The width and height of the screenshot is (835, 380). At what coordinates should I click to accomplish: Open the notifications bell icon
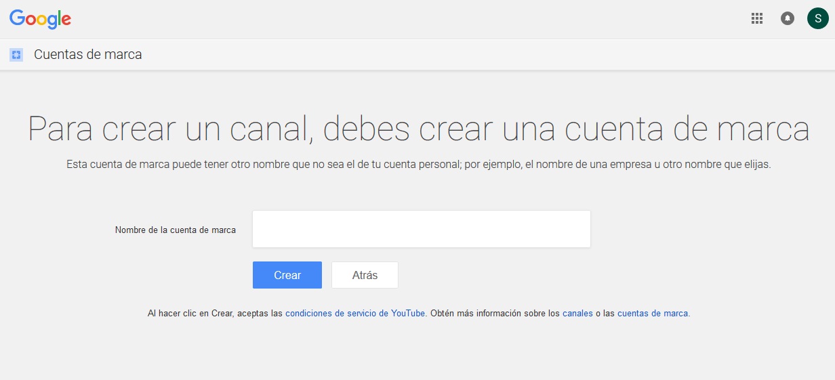[787, 18]
